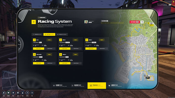The image size is (175, 98).
Task: Click the THEX-APEX checkpoints icon
Action: click(33, 60)
